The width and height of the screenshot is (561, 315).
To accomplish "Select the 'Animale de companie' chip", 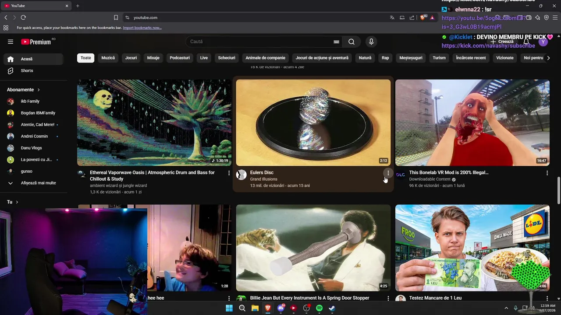I will (x=266, y=58).
